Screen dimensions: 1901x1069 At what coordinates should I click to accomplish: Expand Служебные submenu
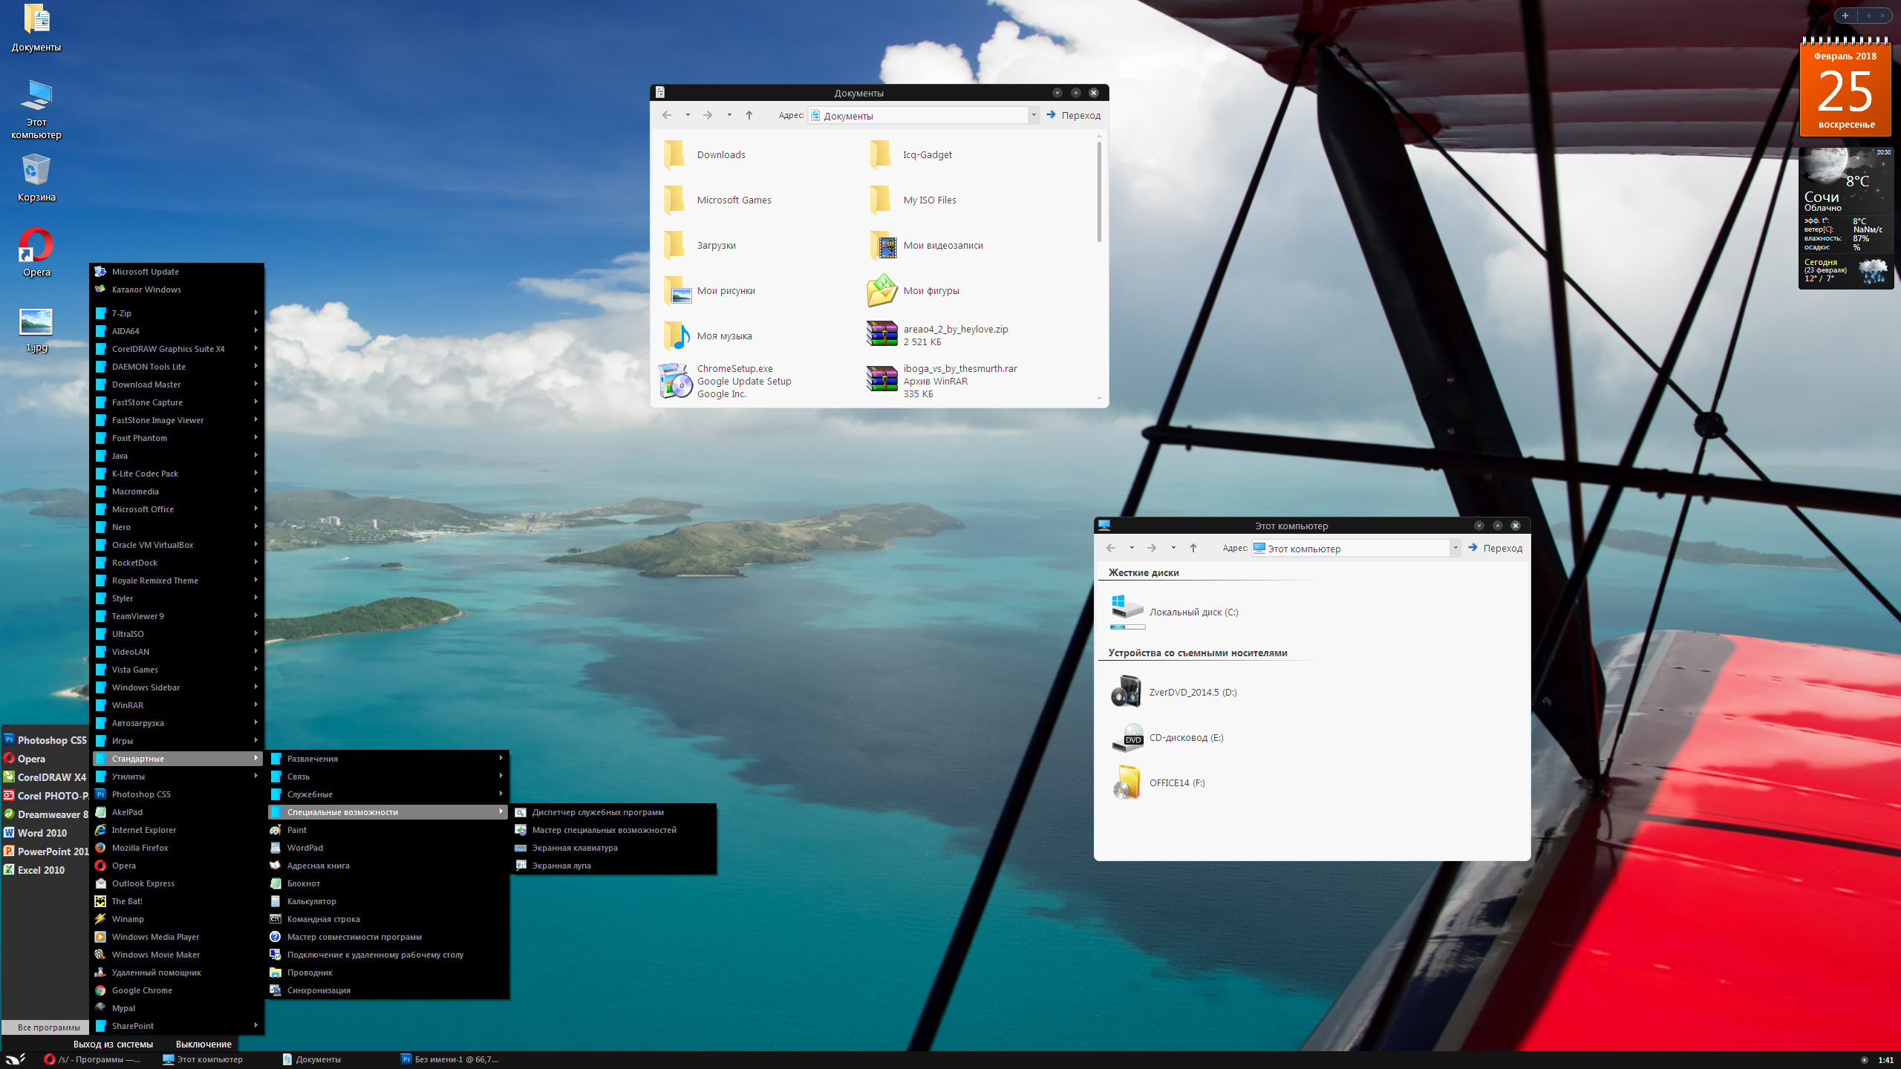point(388,794)
